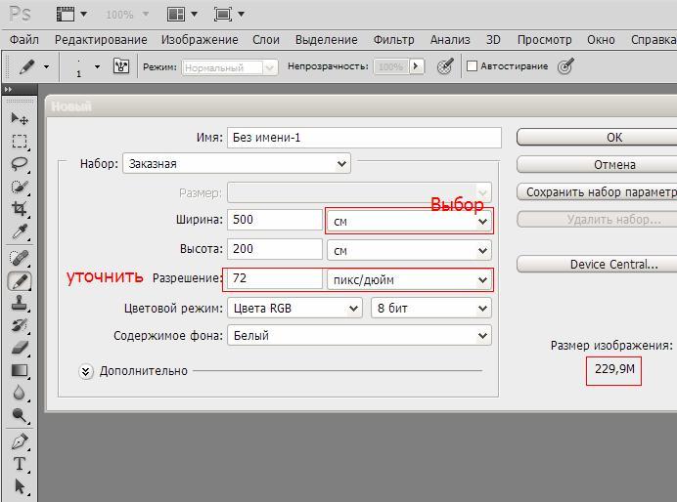Enable the Автостирание checkbox
Image resolution: width=677 pixels, height=502 pixels.
click(472, 66)
